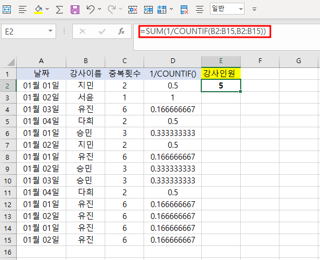Click the AutoSum sigma icon
The width and height of the screenshot is (320, 260).
[59, 9]
